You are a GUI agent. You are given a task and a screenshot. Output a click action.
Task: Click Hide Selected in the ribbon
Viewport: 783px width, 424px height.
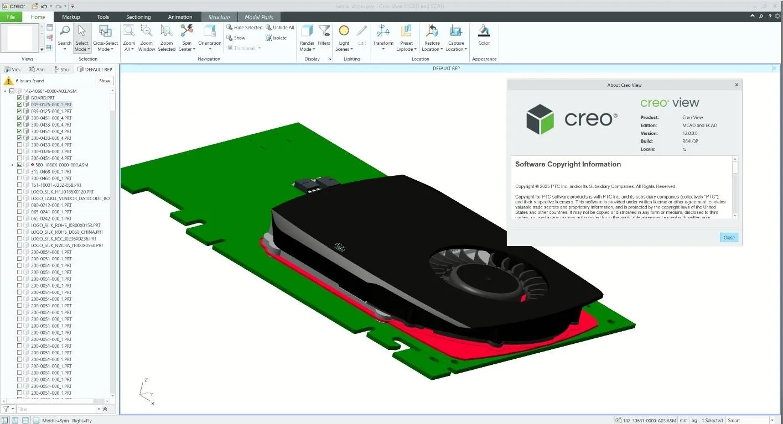tap(245, 28)
